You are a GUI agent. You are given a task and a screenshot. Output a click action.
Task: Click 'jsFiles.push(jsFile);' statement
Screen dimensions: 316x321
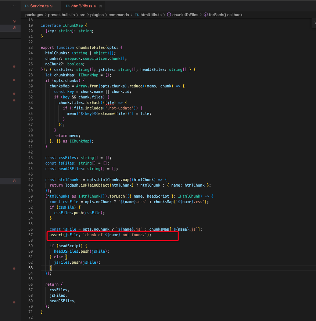point(77,262)
